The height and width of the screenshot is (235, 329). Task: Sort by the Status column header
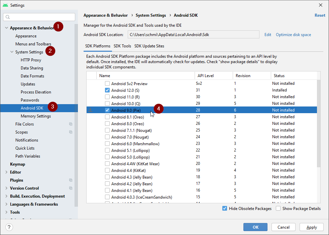click(294, 76)
